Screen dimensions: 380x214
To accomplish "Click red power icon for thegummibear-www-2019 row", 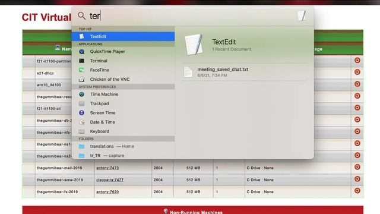I will 357,179.
